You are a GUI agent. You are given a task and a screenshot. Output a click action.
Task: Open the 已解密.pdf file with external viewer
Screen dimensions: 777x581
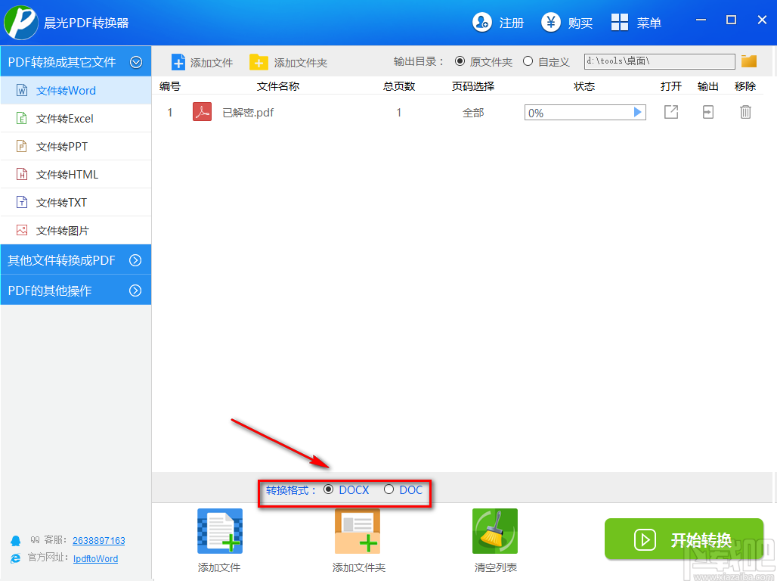pos(670,111)
